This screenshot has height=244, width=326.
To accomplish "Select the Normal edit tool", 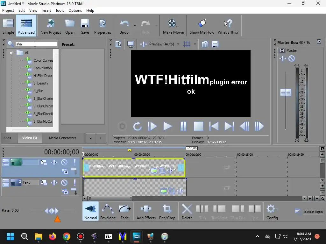I will click(x=91, y=211).
